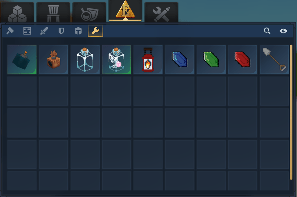Image resolution: width=297 pixels, height=197 pixels.
Task: Click the inventory vertical scrollbar
Action: click(291, 112)
